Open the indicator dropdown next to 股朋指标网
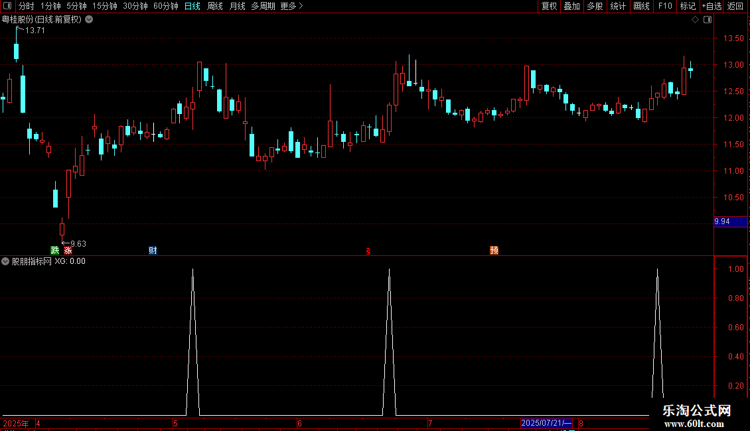This screenshot has height=431, width=750. coord(5,261)
